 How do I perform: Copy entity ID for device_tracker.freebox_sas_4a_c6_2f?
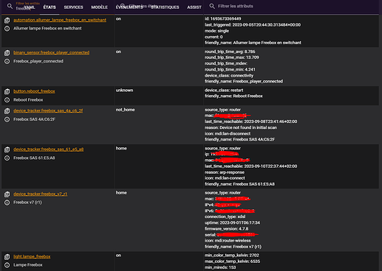7,110
